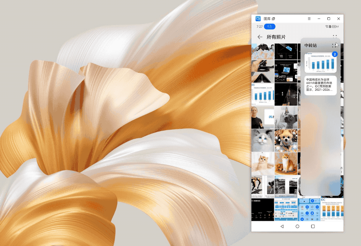Maximize the 图库 phone window

329,18
